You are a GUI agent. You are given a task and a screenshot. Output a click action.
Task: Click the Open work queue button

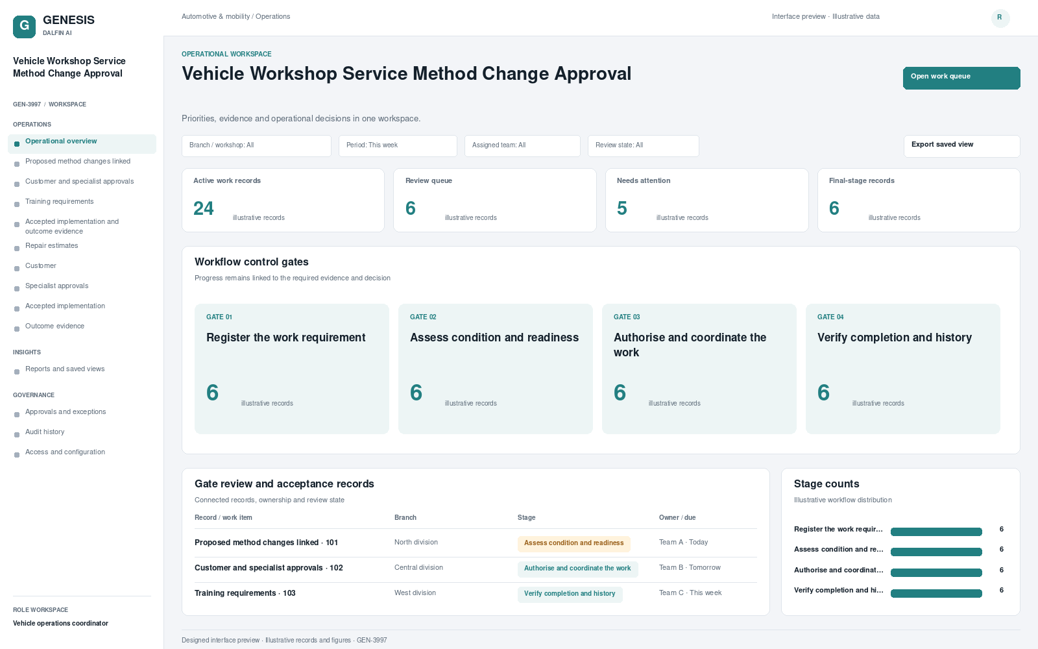[961, 78]
